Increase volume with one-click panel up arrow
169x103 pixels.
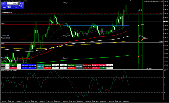(17, 3)
